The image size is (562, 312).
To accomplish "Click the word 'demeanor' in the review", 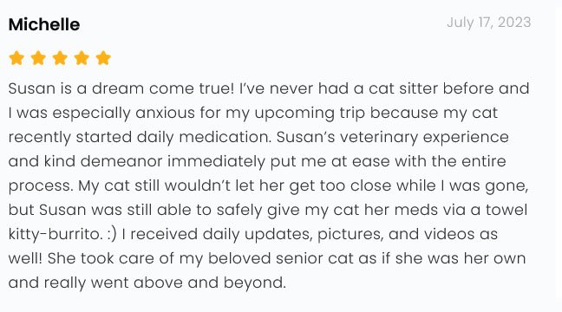I will pyautogui.click(x=121, y=161).
